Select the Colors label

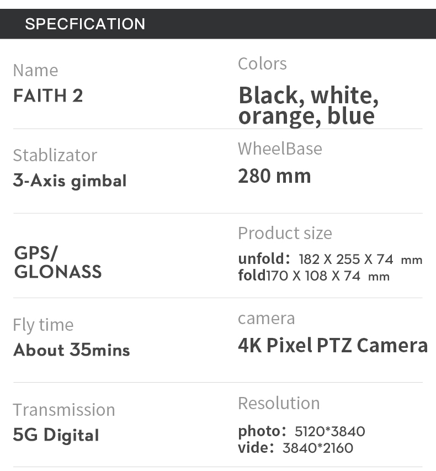262,63
